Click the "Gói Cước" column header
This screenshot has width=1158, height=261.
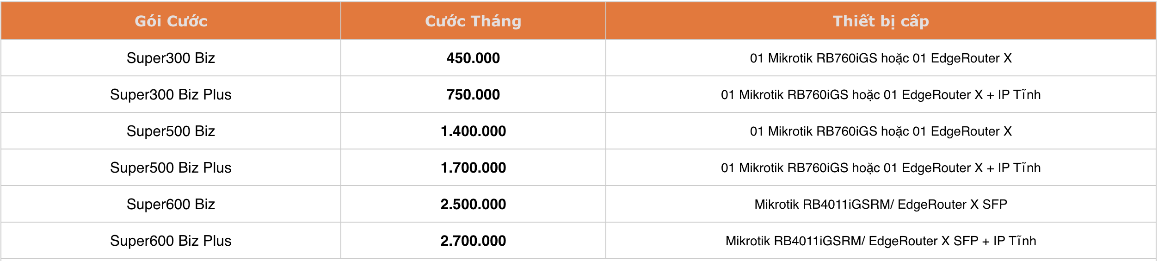click(x=171, y=21)
